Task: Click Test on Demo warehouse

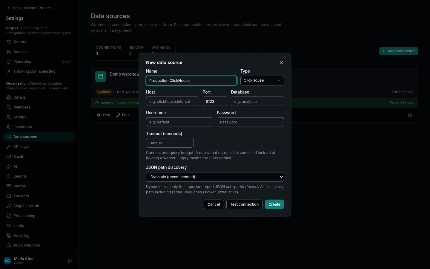Action: (x=103, y=115)
